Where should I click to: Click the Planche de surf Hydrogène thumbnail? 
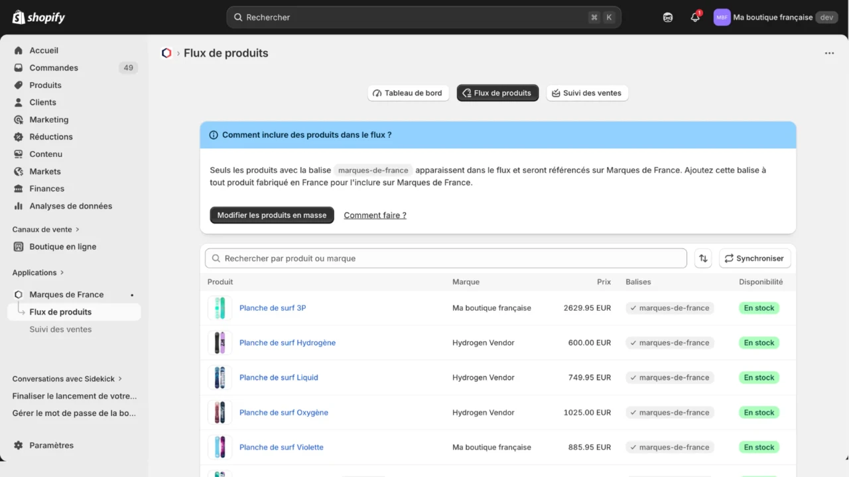(x=220, y=343)
